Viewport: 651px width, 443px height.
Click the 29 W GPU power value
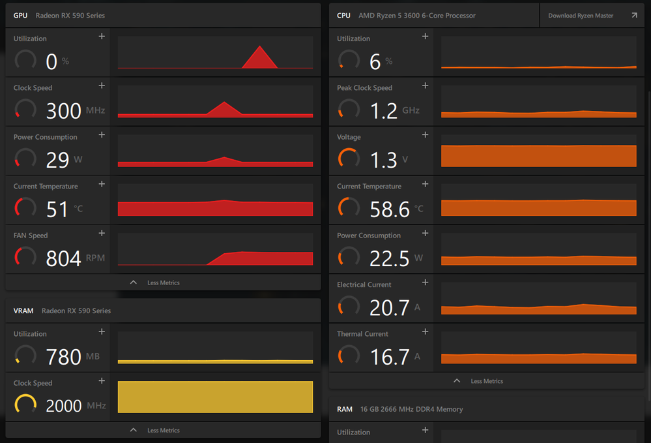click(x=64, y=160)
